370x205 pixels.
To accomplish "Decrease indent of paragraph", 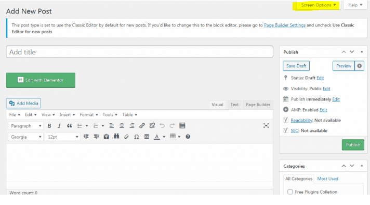I will click(x=86, y=137).
